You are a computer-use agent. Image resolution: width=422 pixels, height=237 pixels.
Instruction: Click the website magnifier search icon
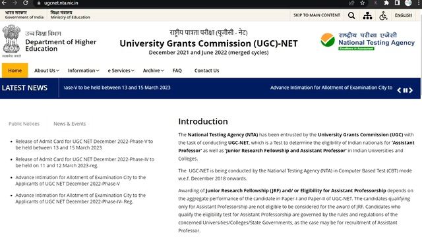[351, 16]
